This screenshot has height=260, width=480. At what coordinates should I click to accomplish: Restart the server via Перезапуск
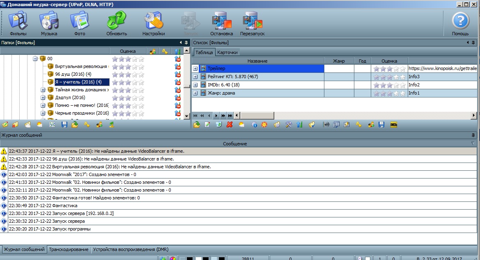coord(252,24)
